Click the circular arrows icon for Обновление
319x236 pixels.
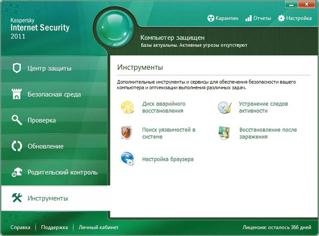point(16,146)
